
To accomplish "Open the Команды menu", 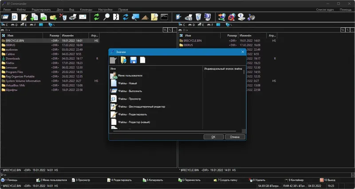I will pos(86,10).
